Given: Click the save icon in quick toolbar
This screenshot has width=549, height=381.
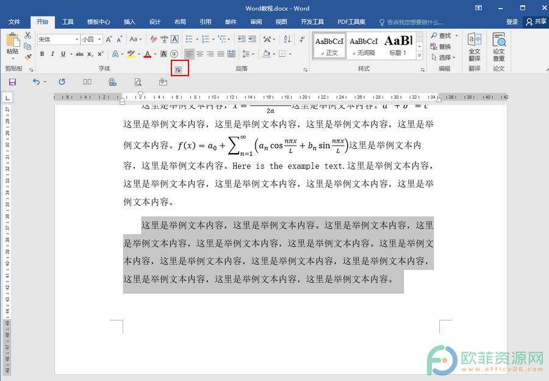Looking at the screenshot, I should 13,82.
